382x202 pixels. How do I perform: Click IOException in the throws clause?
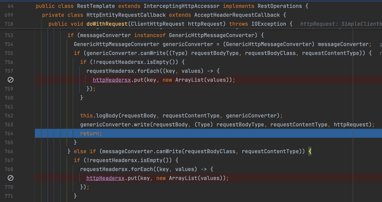pos(269,24)
